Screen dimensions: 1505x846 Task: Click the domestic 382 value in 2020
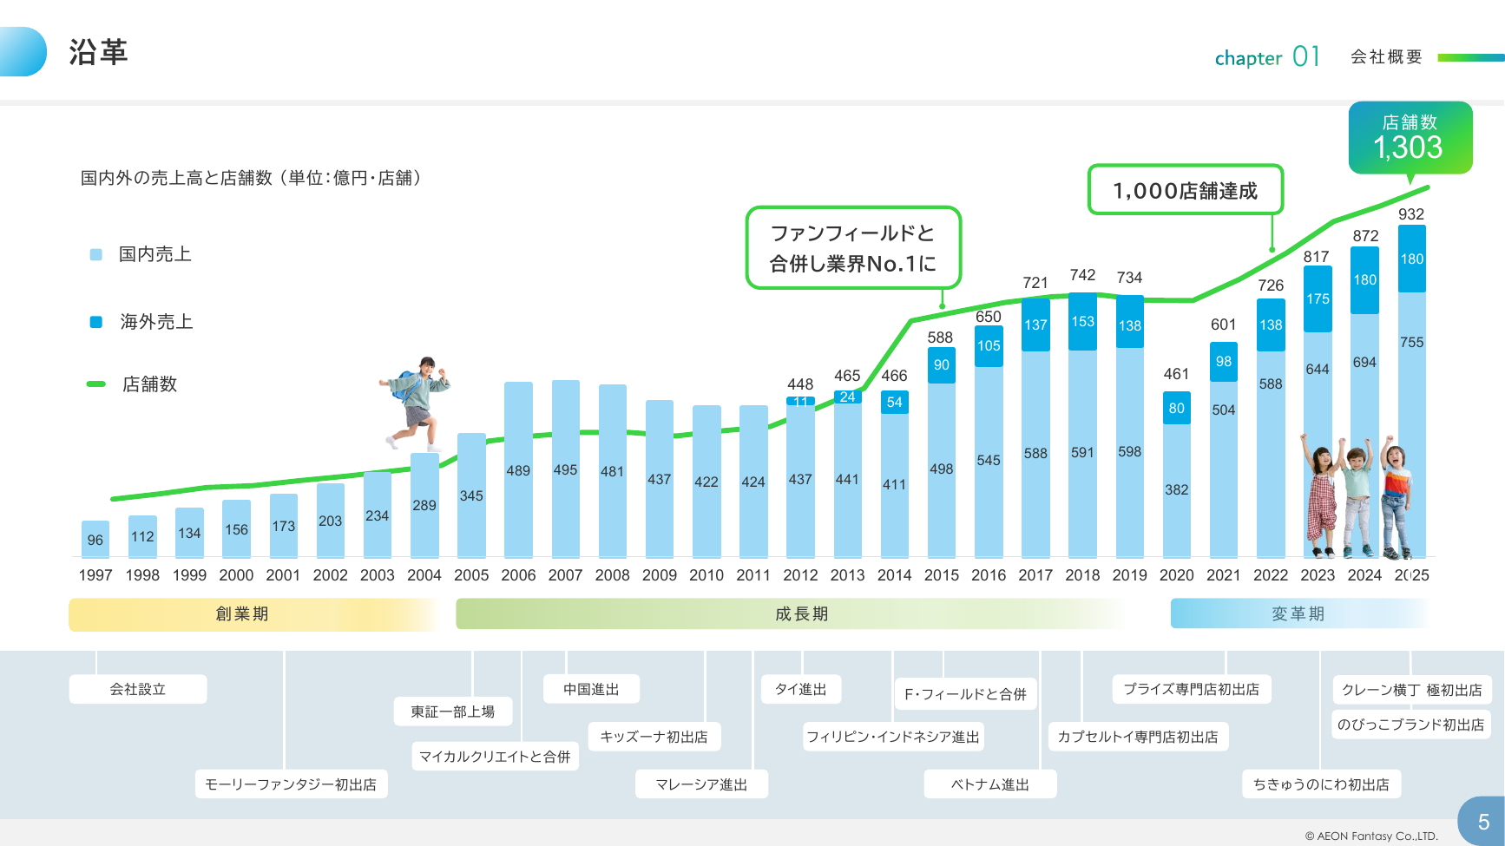1176,489
